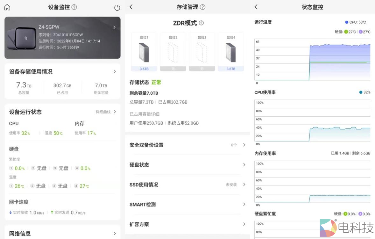Expand the SMART检测 section
The width and height of the screenshot is (375, 239).
click(188, 204)
